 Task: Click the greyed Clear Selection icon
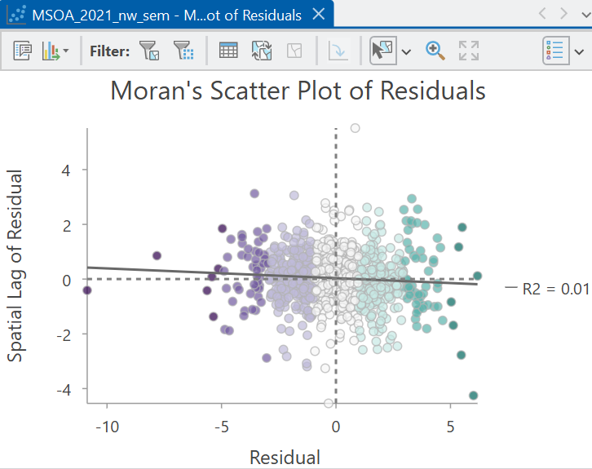pyautogui.click(x=294, y=51)
